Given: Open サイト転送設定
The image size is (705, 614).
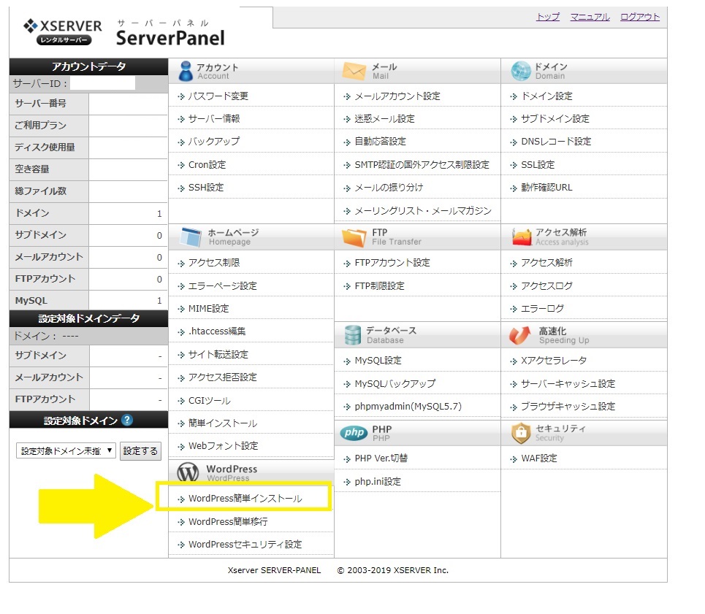Looking at the screenshot, I should 218,354.
